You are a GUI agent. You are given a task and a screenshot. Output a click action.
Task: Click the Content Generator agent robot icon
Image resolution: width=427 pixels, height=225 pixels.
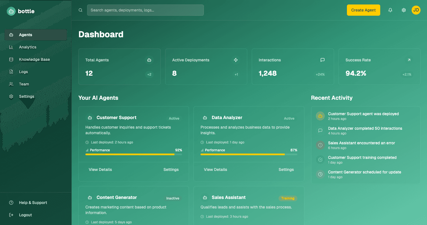tap(90, 198)
